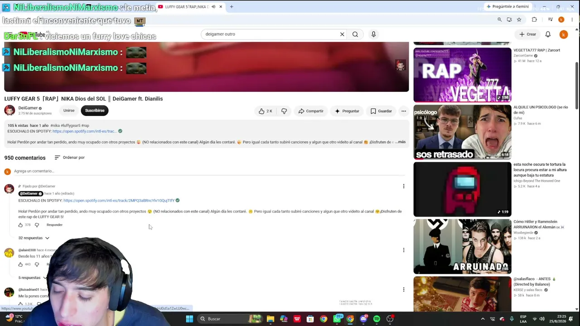Open the Windows Start menu
Image resolution: width=580 pixels, height=326 pixels.
point(189,319)
